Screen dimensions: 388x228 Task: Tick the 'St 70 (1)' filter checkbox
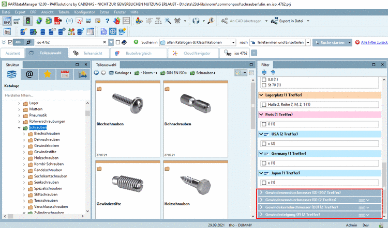pos(264,85)
